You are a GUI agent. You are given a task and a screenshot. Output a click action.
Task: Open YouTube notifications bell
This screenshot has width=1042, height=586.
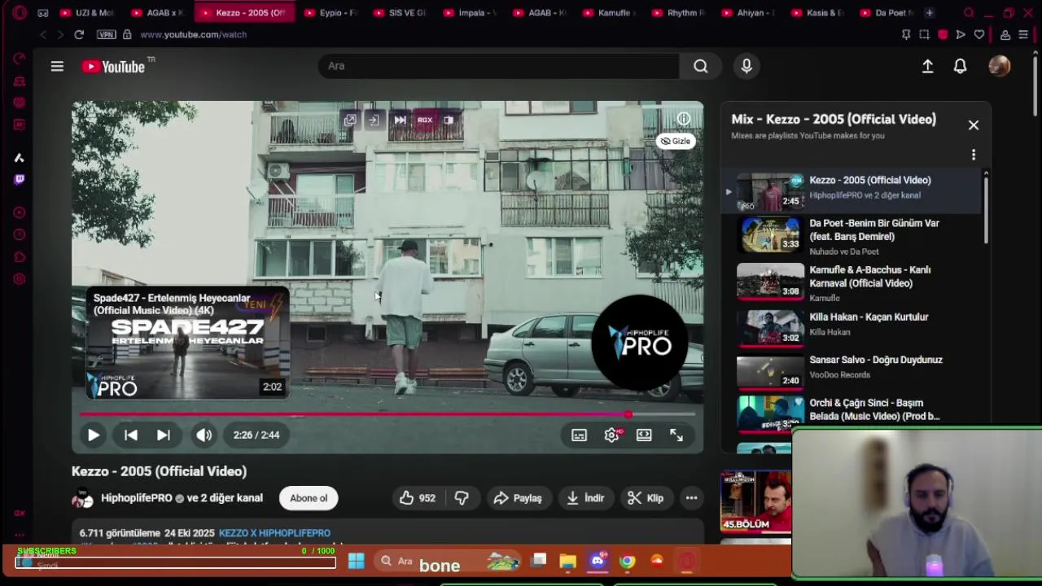[960, 67]
